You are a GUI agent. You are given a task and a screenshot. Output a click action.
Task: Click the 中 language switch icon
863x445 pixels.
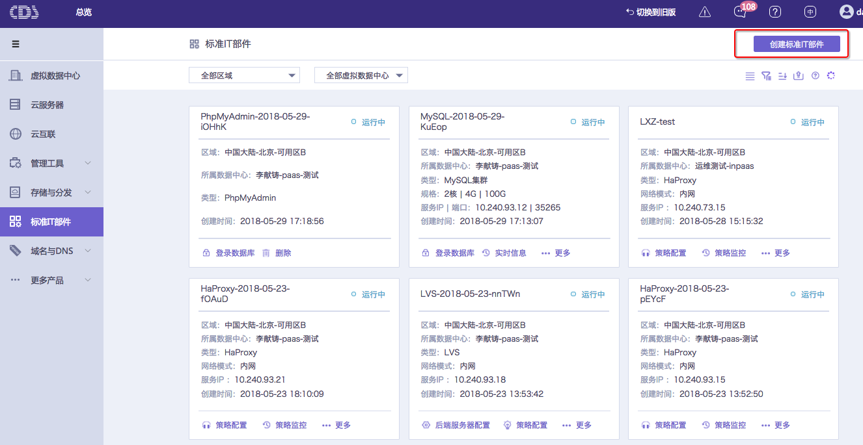[810, 12]
